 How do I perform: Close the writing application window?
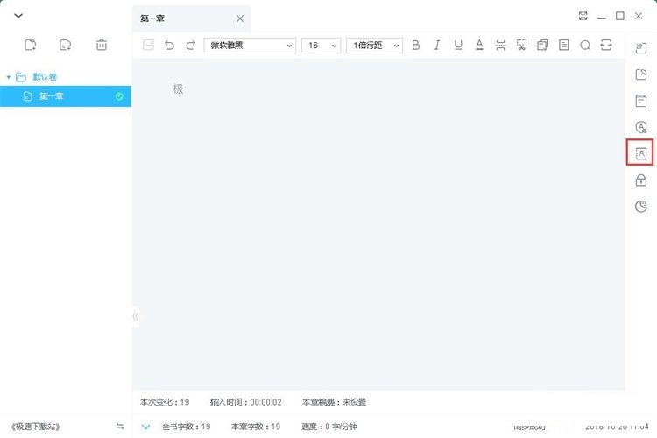(x=639, y=16)
